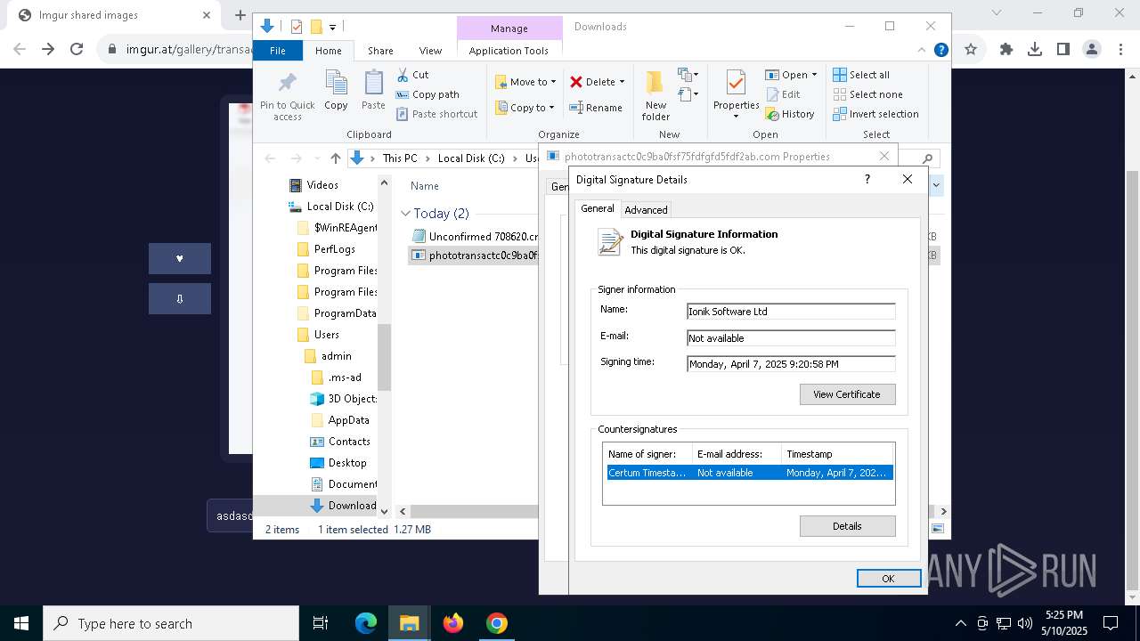The width and height of the screenshot is (1140, 641).
Task: Click the help question mark button
Action: 867,179
